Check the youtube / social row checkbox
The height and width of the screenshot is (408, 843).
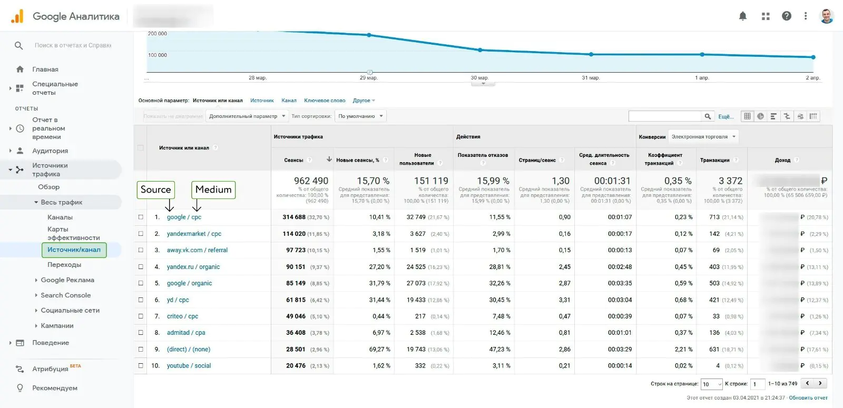[141, 366]
